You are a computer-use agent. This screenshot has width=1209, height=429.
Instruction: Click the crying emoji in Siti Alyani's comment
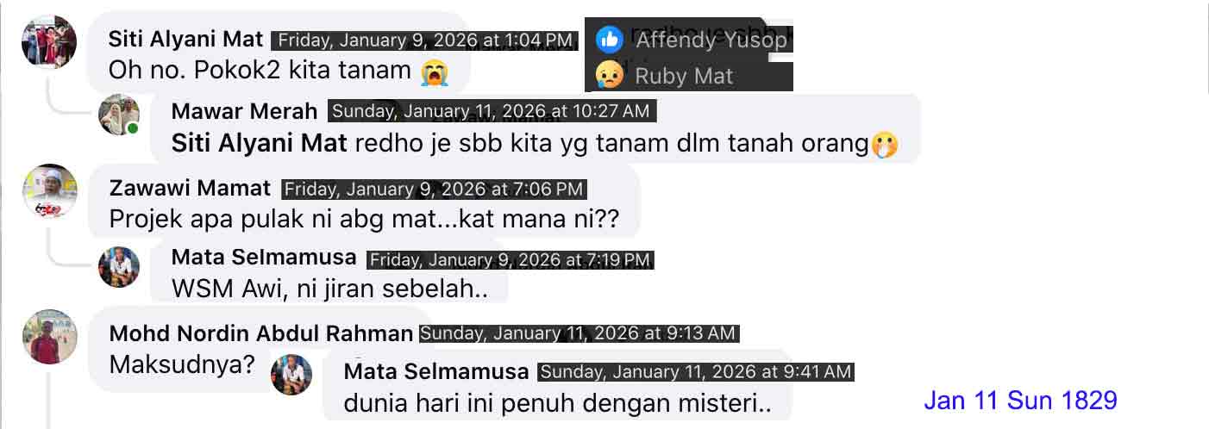click(x=435, y=71)
